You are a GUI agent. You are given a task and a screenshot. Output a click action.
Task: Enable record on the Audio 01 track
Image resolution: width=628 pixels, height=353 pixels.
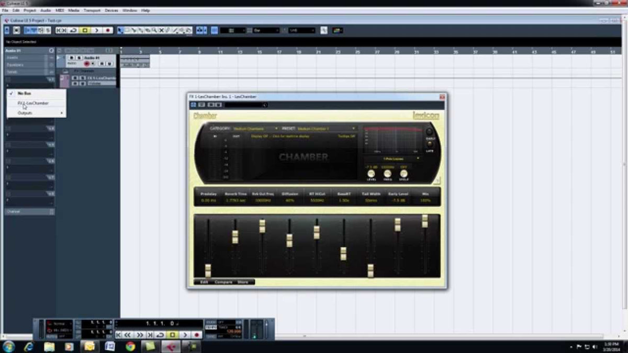click(86, 64)
